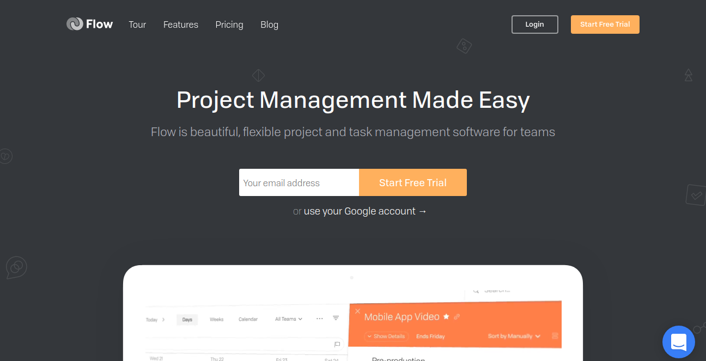
Task: Click the Today navigation arrow
Action: point(163,320)
